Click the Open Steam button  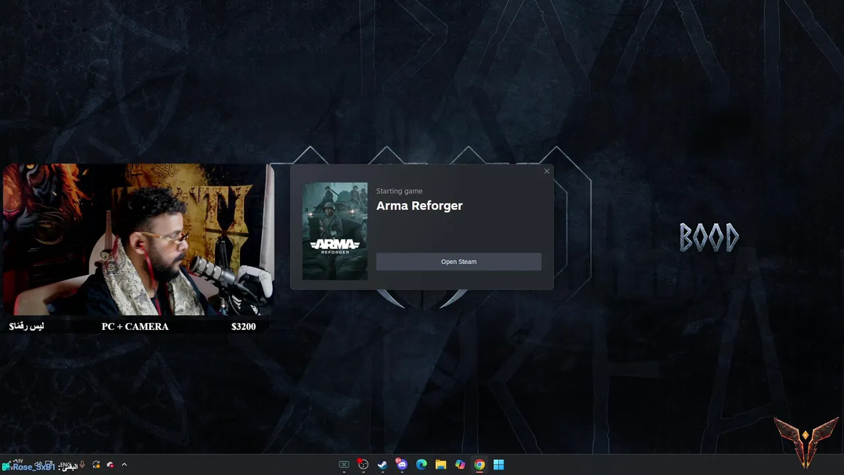pos(458,262)
